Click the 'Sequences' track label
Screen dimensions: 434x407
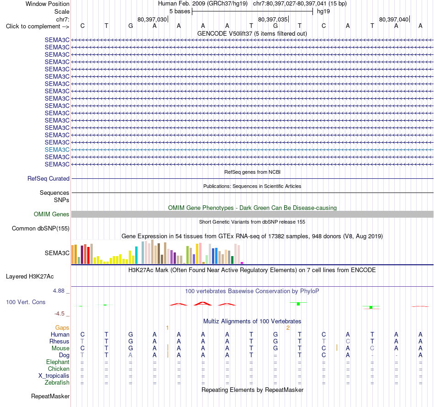pos(54,193)
